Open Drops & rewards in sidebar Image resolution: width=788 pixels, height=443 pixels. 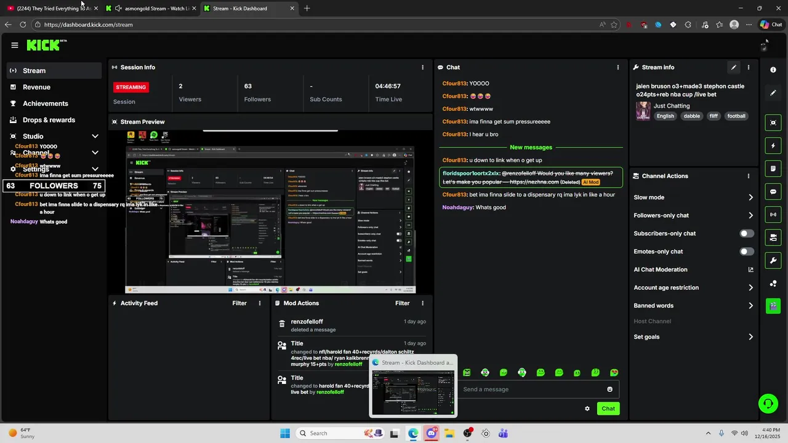click(x=54, y=120)
